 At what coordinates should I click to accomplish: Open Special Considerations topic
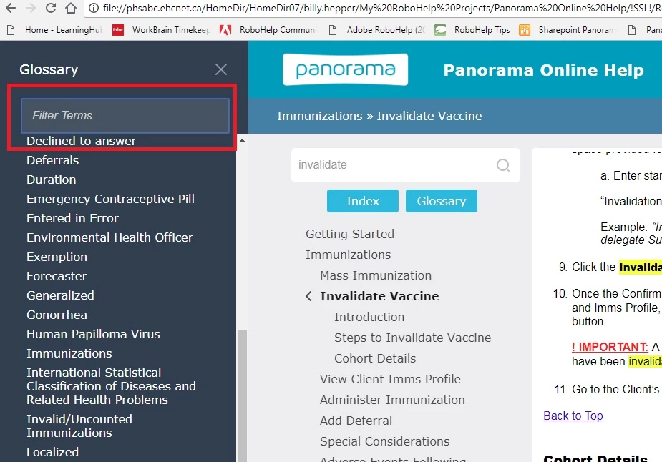[x=384, y=441]
